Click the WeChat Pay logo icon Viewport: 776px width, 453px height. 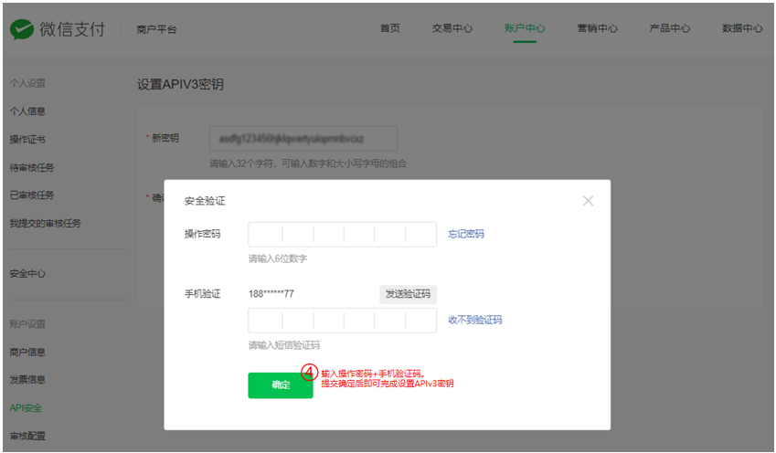coord(22,29)
